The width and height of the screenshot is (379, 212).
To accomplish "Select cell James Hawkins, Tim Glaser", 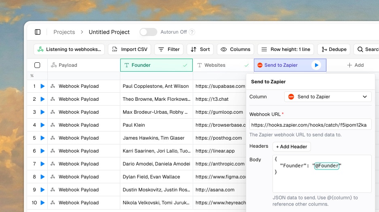I will [156, 138].
